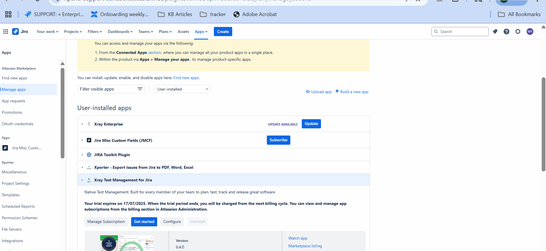546x251 pixels.
Task: Click the Create button
Action: 223,32
